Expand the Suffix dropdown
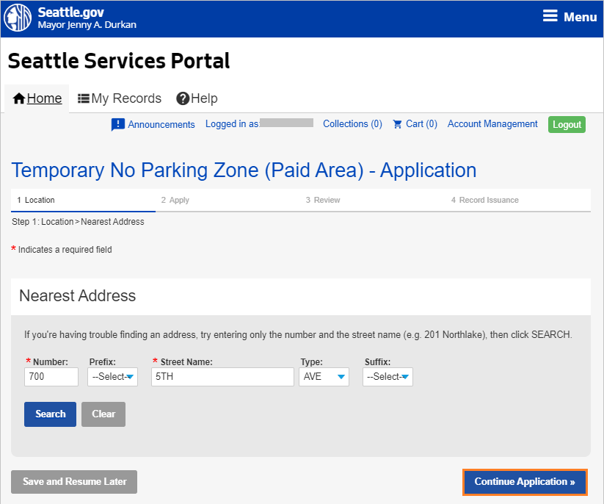The image size is (604, 504). [387, 377]
